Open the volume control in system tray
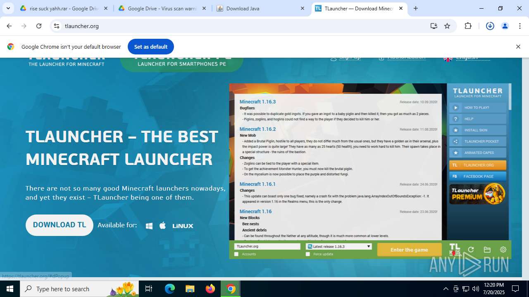Image resolution: width=529 pixels, height=297 pixels. tap(476, 289)
